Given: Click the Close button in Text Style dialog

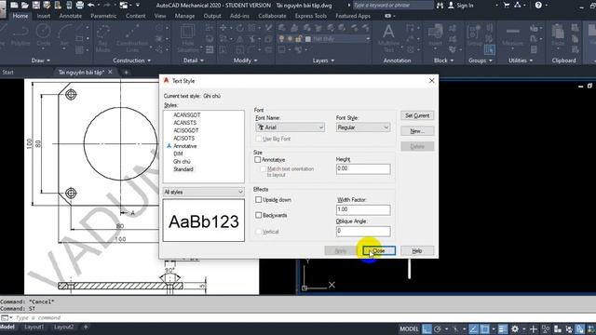Looking at the screenshot, I should coord(379,250).
